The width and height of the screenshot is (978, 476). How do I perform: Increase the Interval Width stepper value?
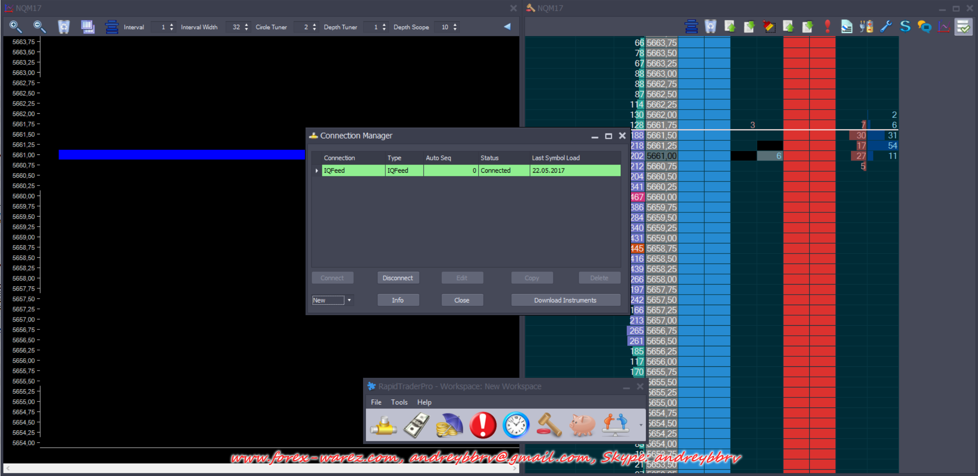click(x=246, y=25)
